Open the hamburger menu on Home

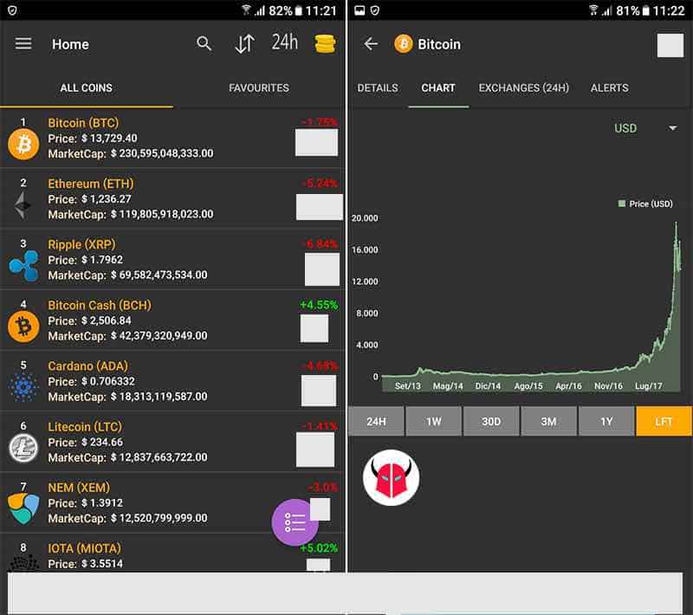point(23,43)
